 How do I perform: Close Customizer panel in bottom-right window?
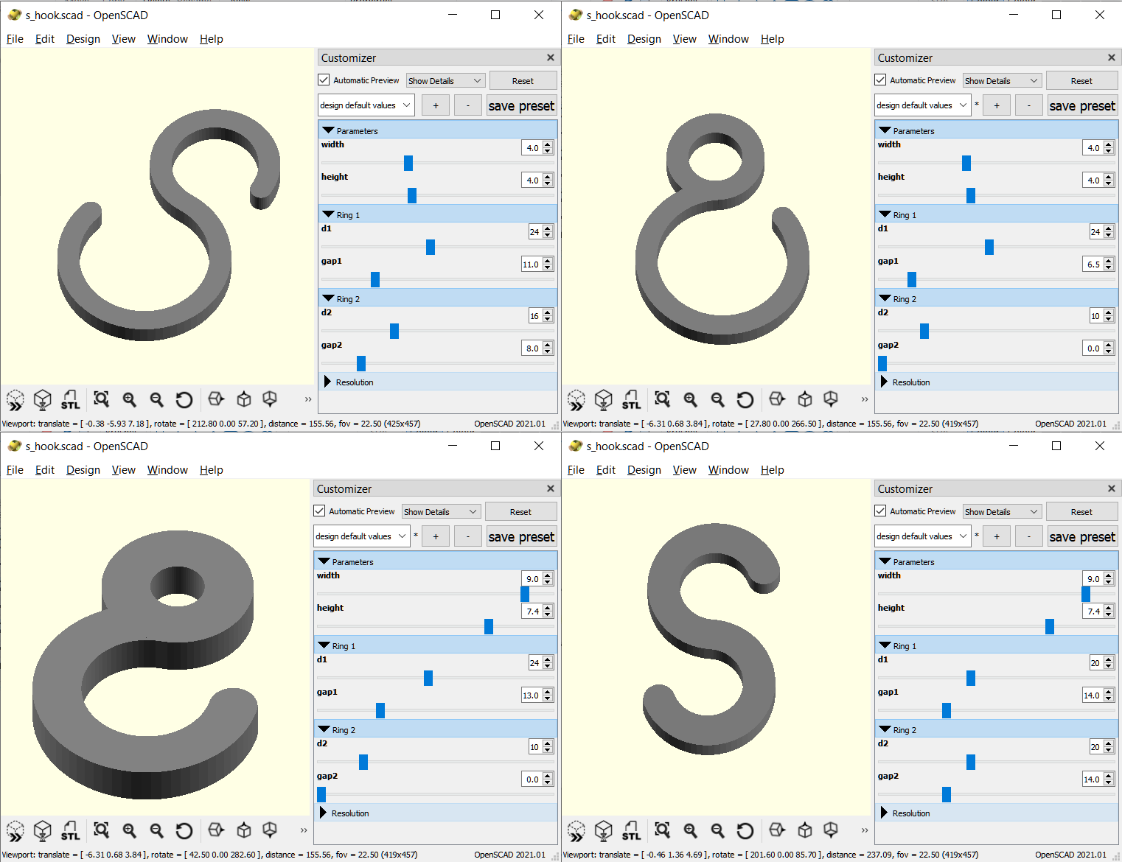click(1111, 489)
